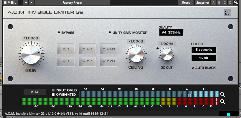This screenshot has width=241, height=118.
Task: Click the GAIN knob
Action: [31, 55]
